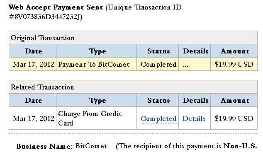The height and width of the screenshot is (152, 263).
Task: Click the Mar 17, 2012 date in Related Transaction
Action: (33, 118)
